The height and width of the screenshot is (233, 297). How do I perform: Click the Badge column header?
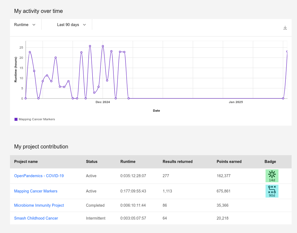pyautogui.click(x=270, y=162)
